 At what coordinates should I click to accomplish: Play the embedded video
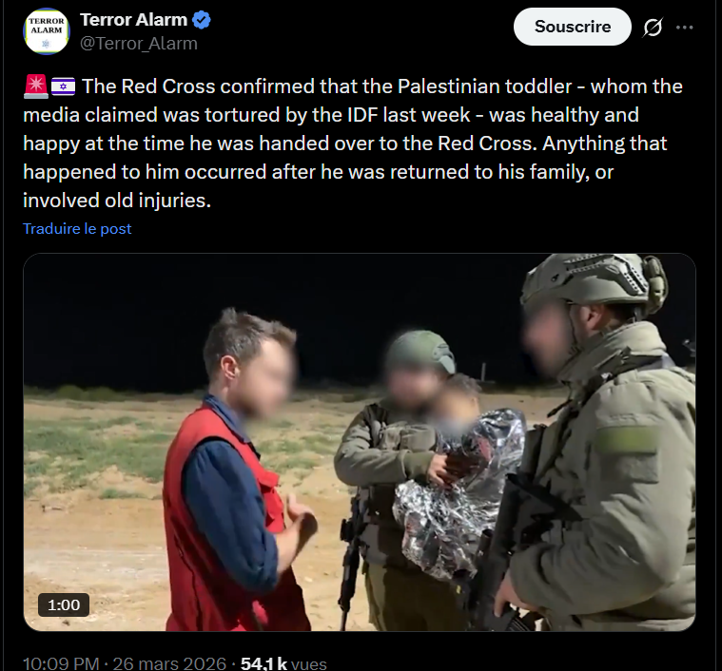point(360,442)
